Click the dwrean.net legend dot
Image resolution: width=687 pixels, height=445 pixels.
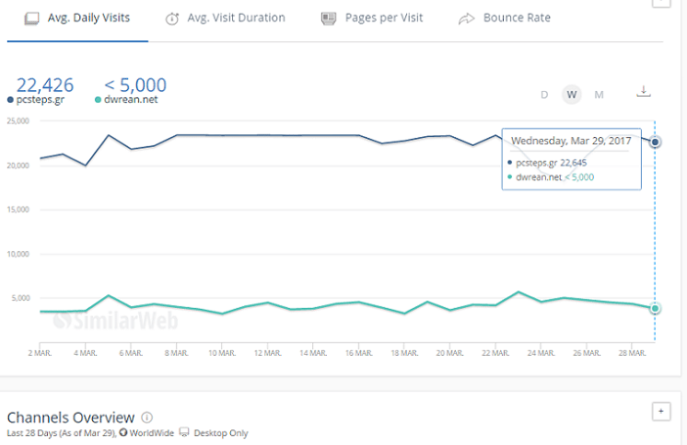coord(99,100)
